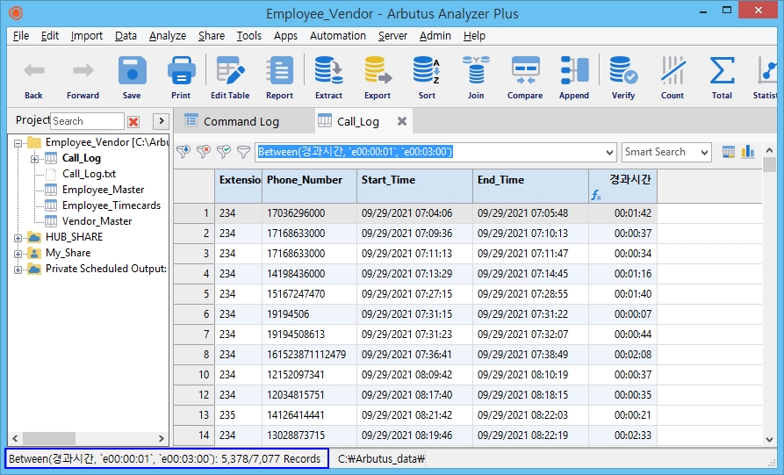Select Employee_Timecards table
Viewport: 784px width, 475px height.
pos(111,205)
